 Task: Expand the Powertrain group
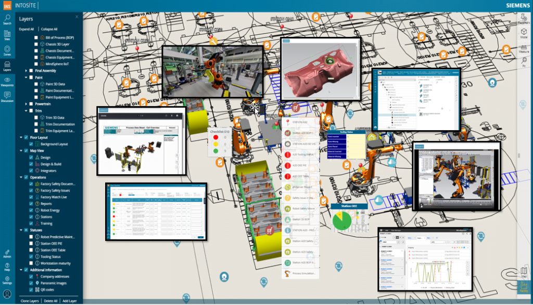26,104
